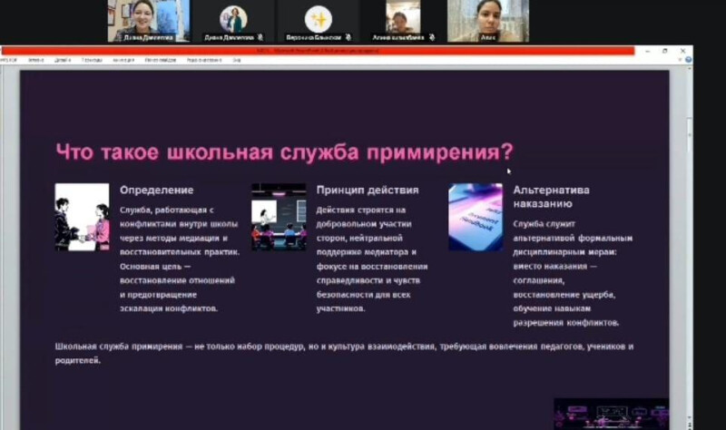Click the restore window button of PowerPoint
The height and width of the screenshot is (430, 726).
(x=664, y=51)
